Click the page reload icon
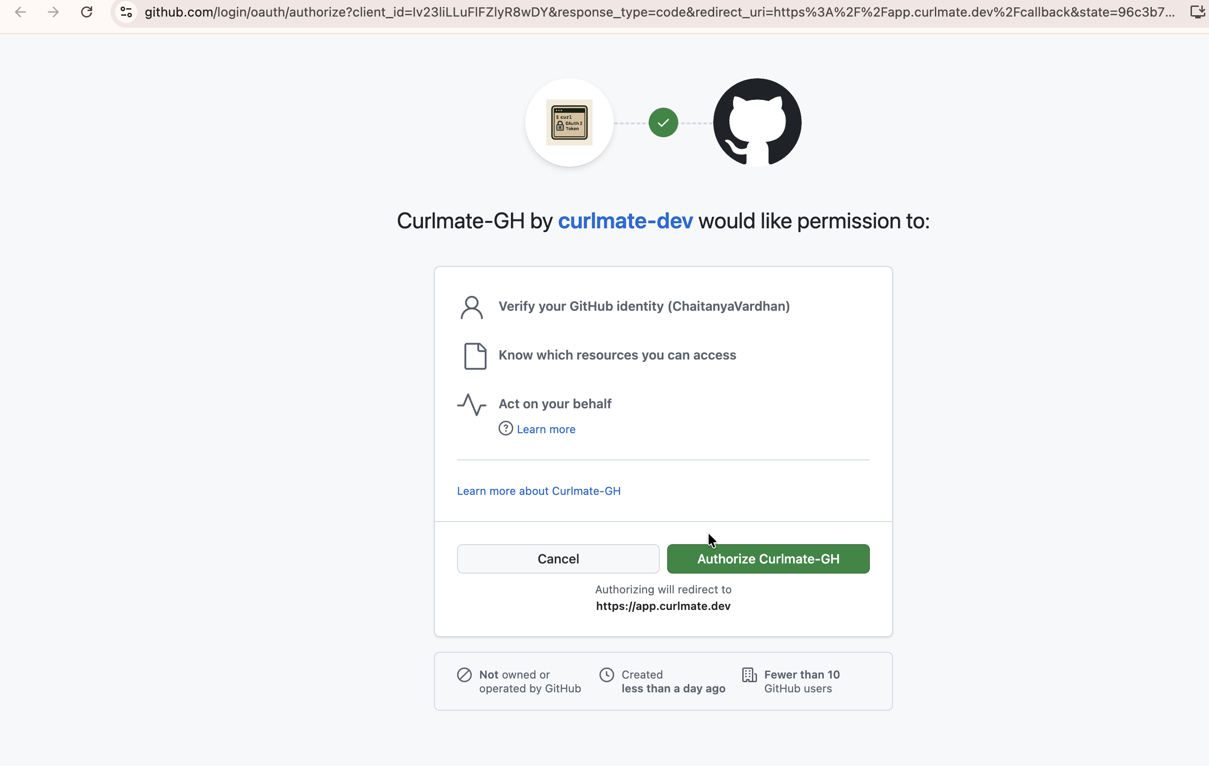 click(86, 12)
